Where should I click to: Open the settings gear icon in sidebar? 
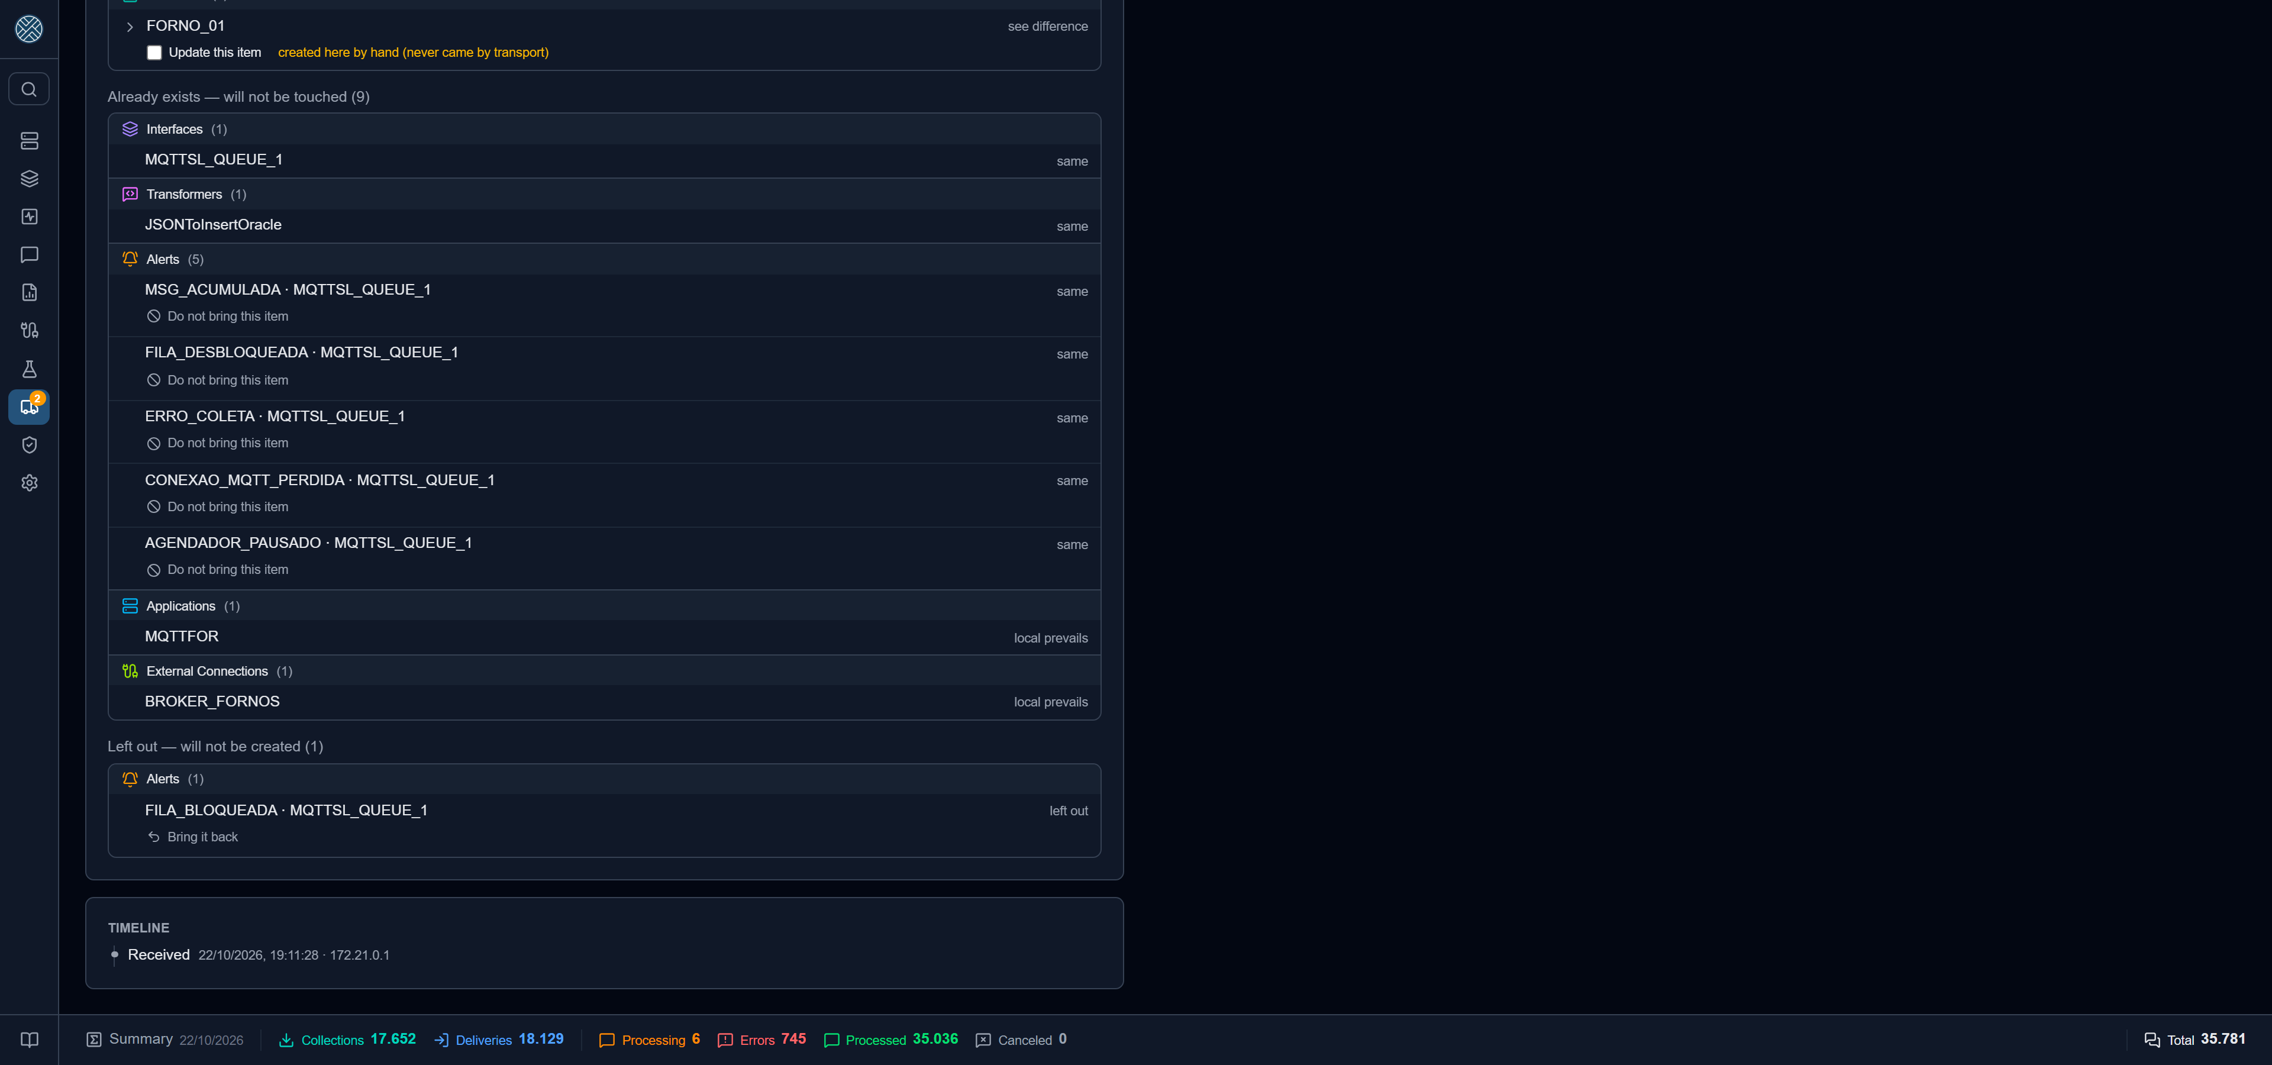[x=29, y=483]
